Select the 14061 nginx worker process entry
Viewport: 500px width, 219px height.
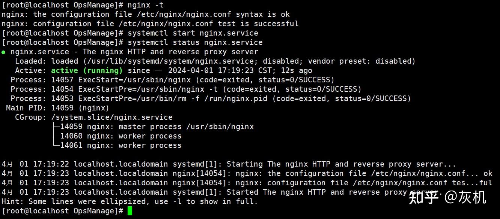click(120, 145)
